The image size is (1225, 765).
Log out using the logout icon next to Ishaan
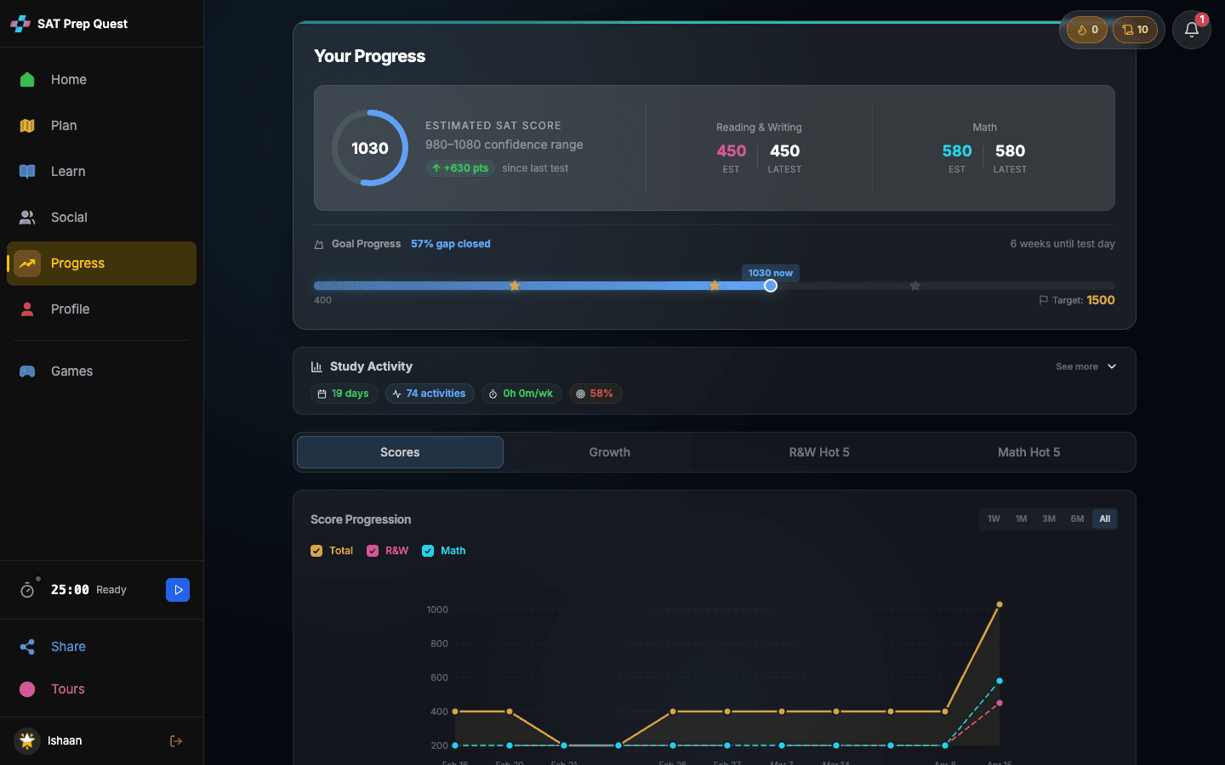(175, 740)
